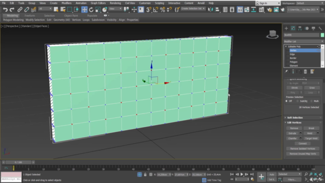Click the Render Production teapot icon

coord(283,10)
